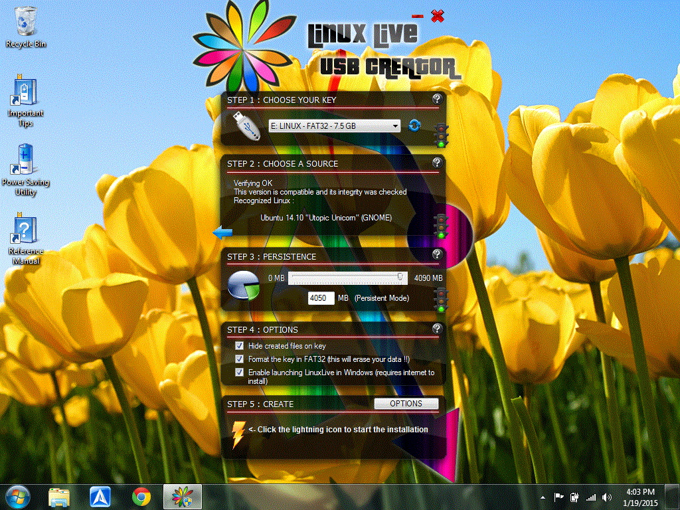
Task: Open help for Step 3 Persistence
Action: tap(437, 255)
